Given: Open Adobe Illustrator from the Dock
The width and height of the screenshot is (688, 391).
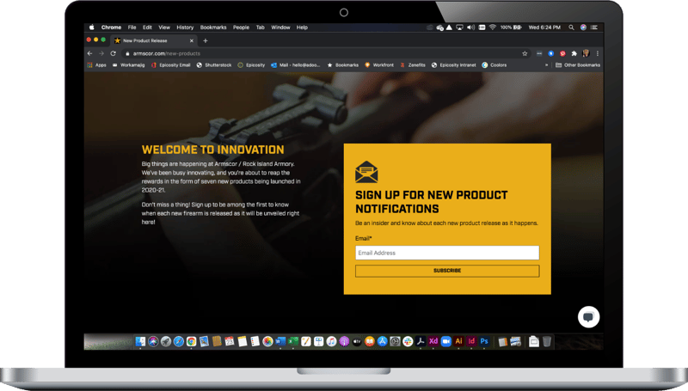Looking at the screenshot, I should [458, 341].
